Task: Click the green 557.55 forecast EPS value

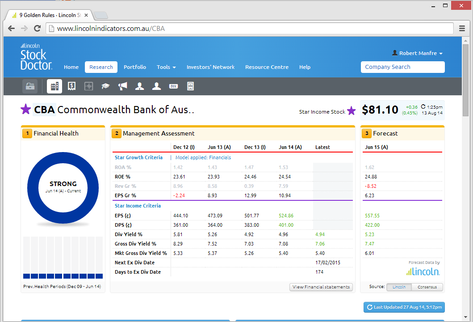Action: (372, 216)
